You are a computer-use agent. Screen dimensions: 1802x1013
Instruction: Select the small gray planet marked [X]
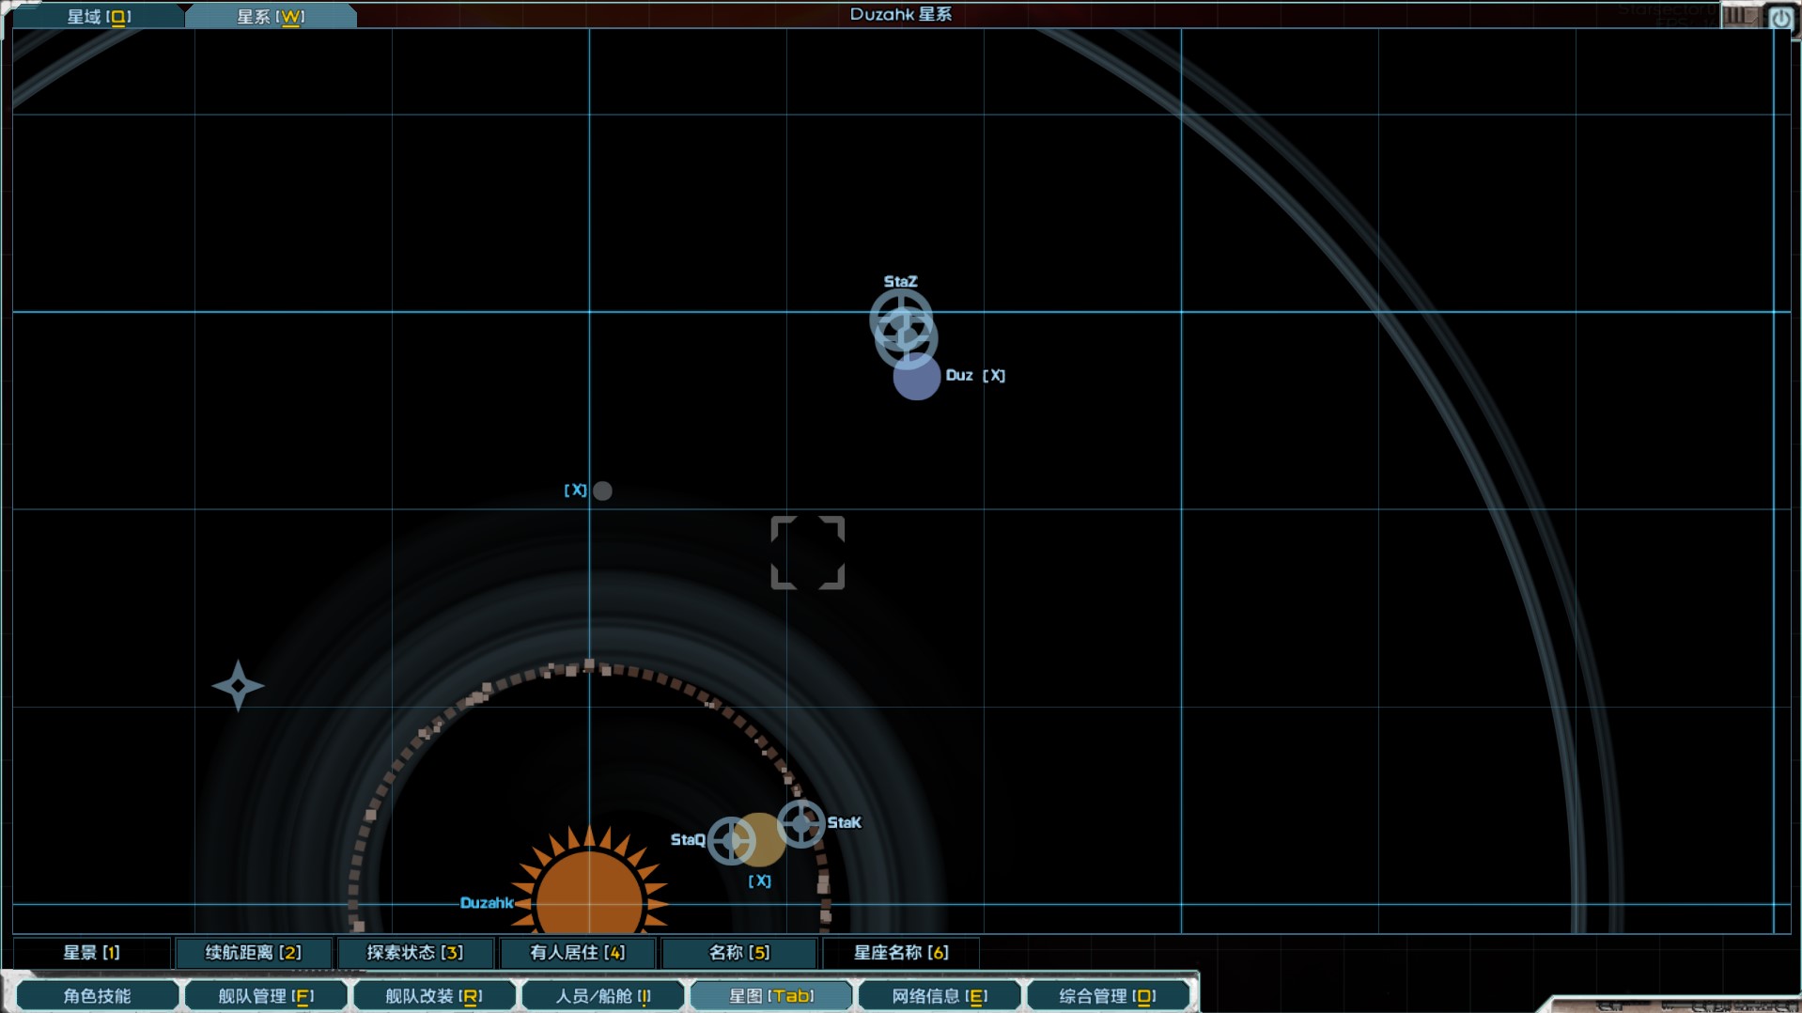[602, 491]
